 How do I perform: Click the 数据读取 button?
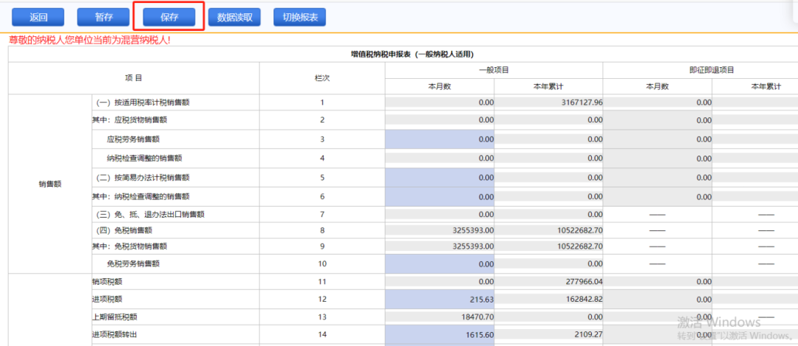coord(235,17)
